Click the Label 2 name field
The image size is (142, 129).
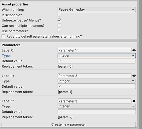pyautogui.click(x=94, y=101)
